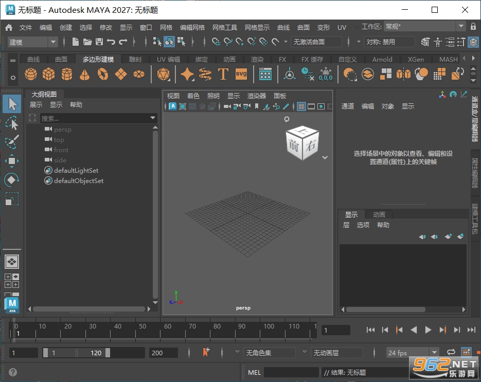Viewport: 481px width, 382px height.
Task: Click the Select tool arrow in the toolbox
Action: click(x=12, y=104)
